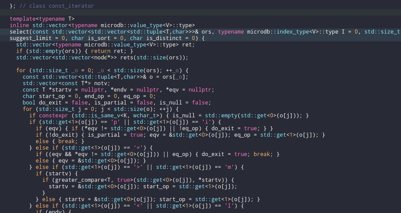Click the 'if (eqv) { if (*eqv !=' line
Screen dimensions: 401x213
click(154, 128)
